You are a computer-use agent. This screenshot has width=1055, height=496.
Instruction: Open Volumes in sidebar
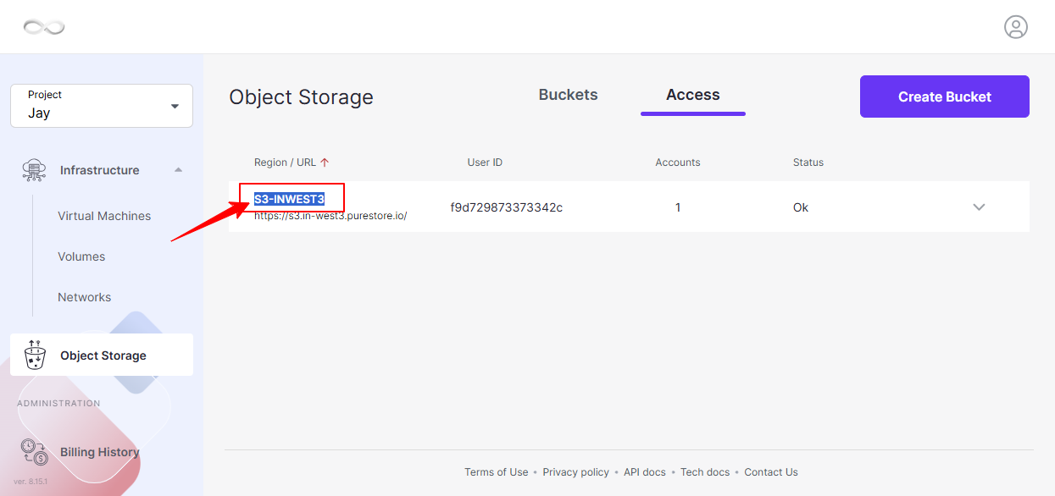click(81, 256)
